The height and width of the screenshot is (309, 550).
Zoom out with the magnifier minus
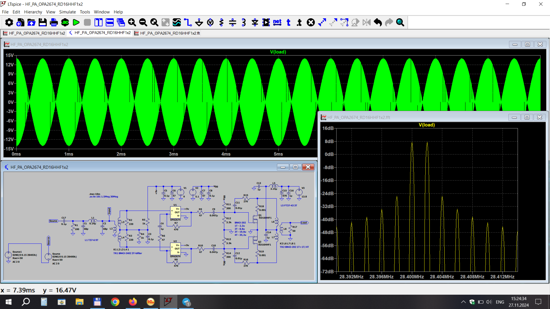tap(143, 22)
